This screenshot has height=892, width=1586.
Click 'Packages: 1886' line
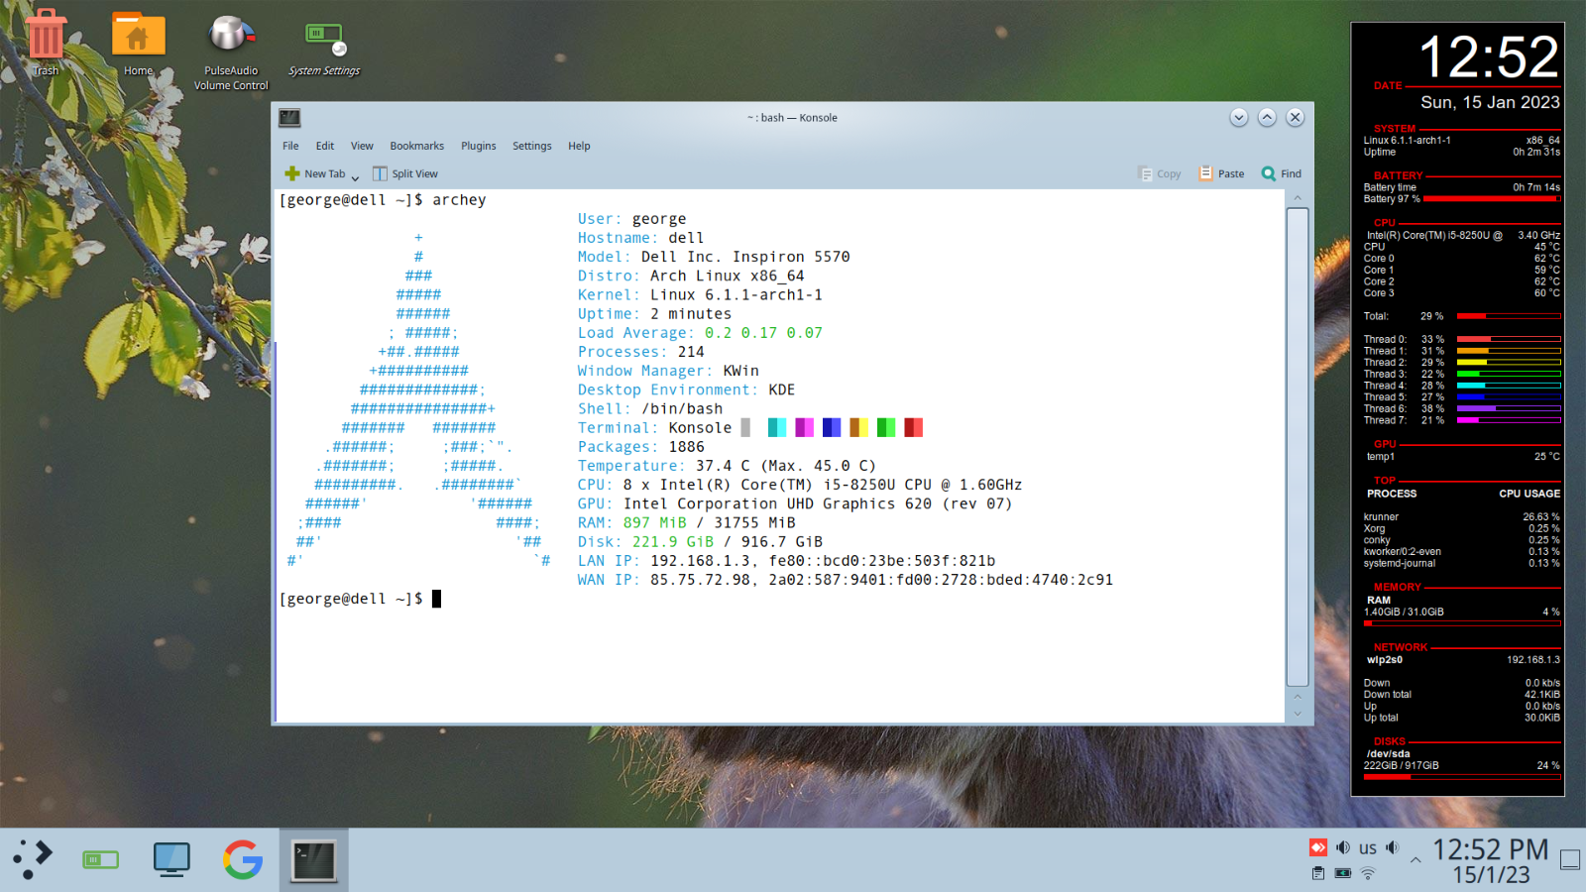(640, 447)
